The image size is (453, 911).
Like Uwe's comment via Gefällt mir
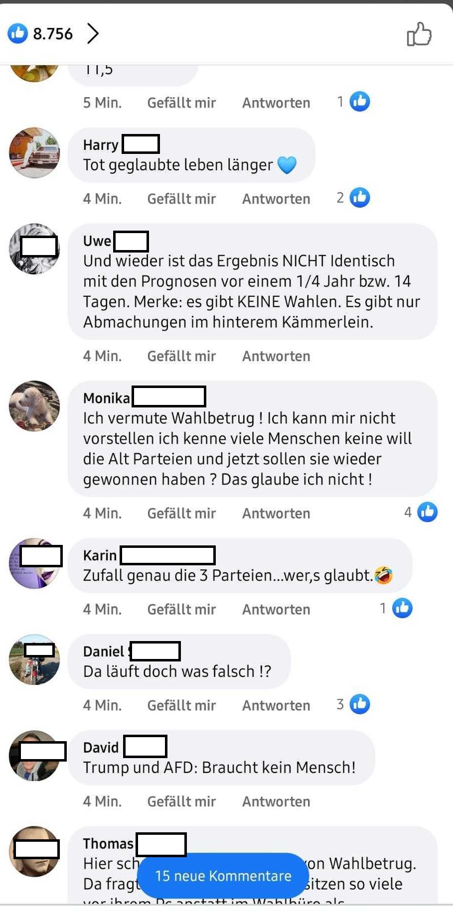181,356
